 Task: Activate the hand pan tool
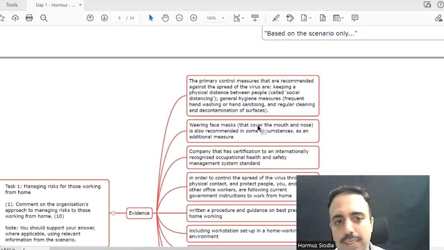pos(165,18)
